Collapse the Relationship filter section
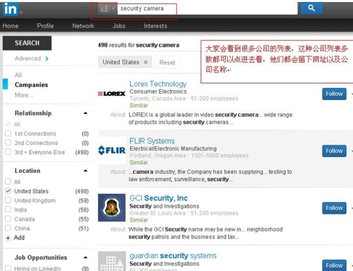 [85, 113]
